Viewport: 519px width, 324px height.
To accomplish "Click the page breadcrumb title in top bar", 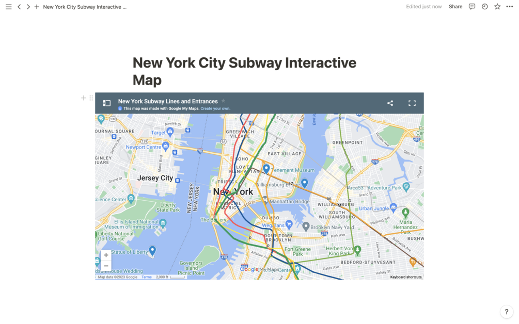I will point(85,7).
